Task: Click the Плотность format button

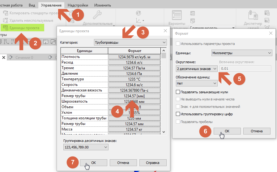Action: (x=134, y=57)
